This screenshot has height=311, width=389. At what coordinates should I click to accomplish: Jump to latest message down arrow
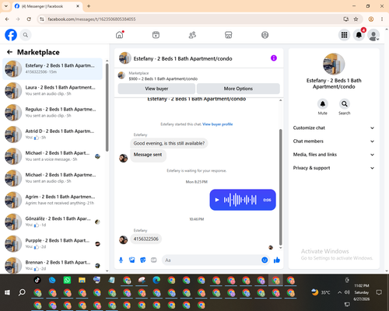tap(280, 248)
